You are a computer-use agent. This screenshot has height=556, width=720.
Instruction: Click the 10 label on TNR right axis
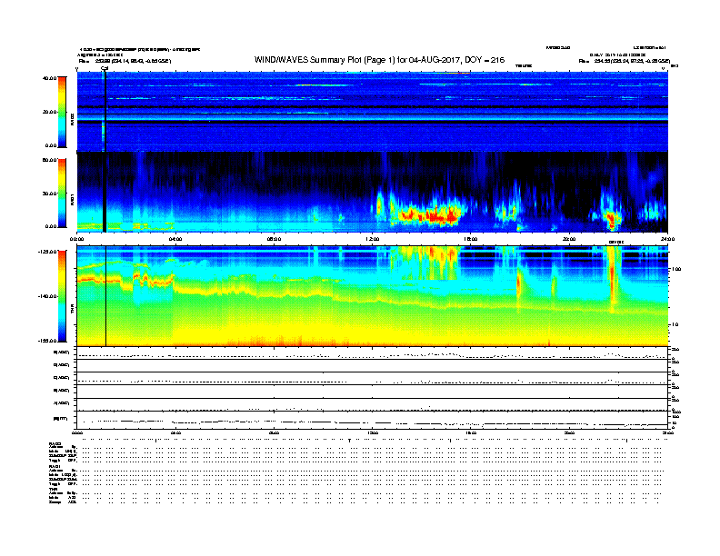point(675,324)
